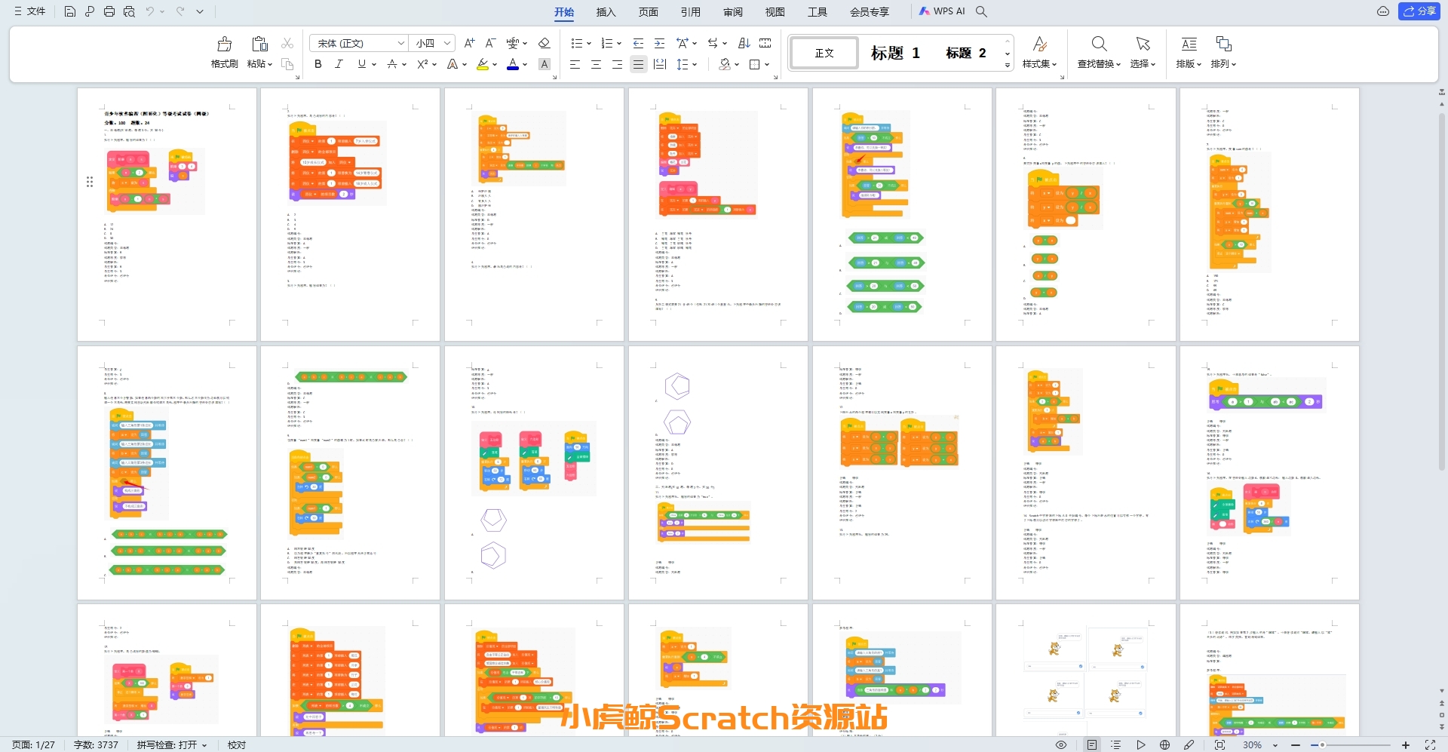Click the zoom slider handle
The width and height of the screenshot is (1448, 752).
point(1322,744)
